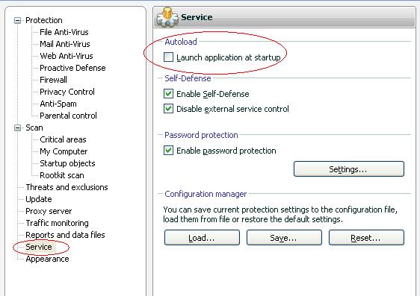420x296 pixels.
Task: Toggle Disable external service control checkbox
Action: 168,109
